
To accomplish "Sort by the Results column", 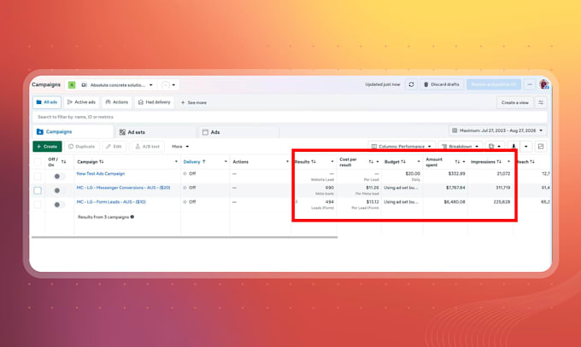I will 305,162.
